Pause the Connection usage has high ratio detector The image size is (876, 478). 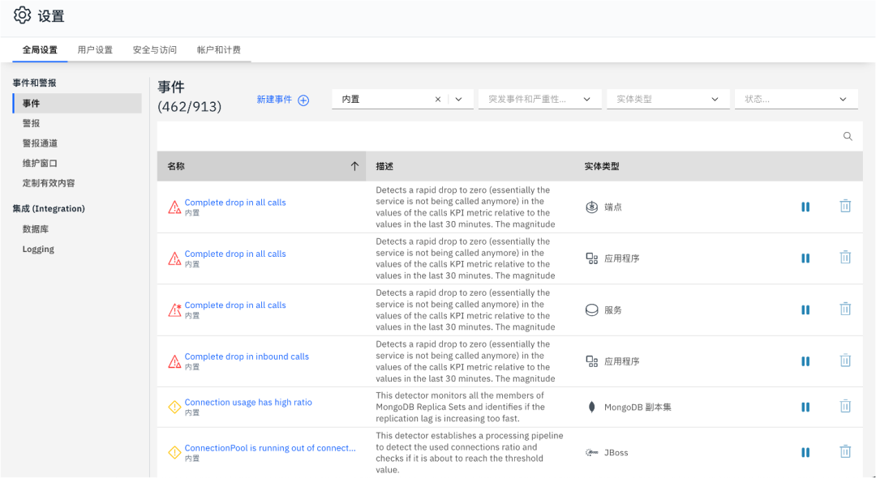tap(805, 408)
